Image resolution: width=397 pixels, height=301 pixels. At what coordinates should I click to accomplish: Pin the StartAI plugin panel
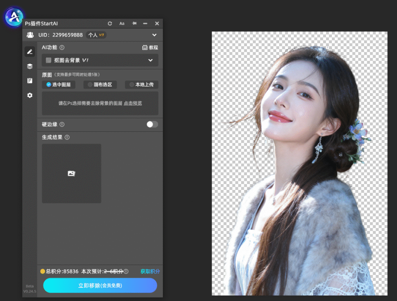pos(134,23)
